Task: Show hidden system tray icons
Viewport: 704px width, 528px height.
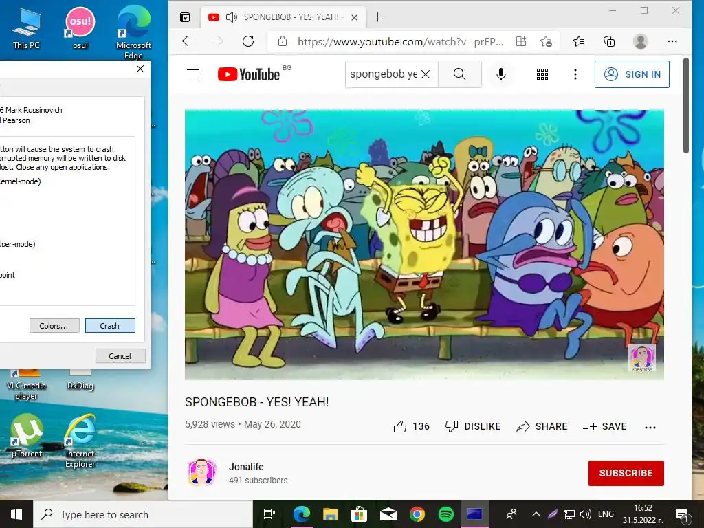Action: pyautogui.click(x=536, y=514)
